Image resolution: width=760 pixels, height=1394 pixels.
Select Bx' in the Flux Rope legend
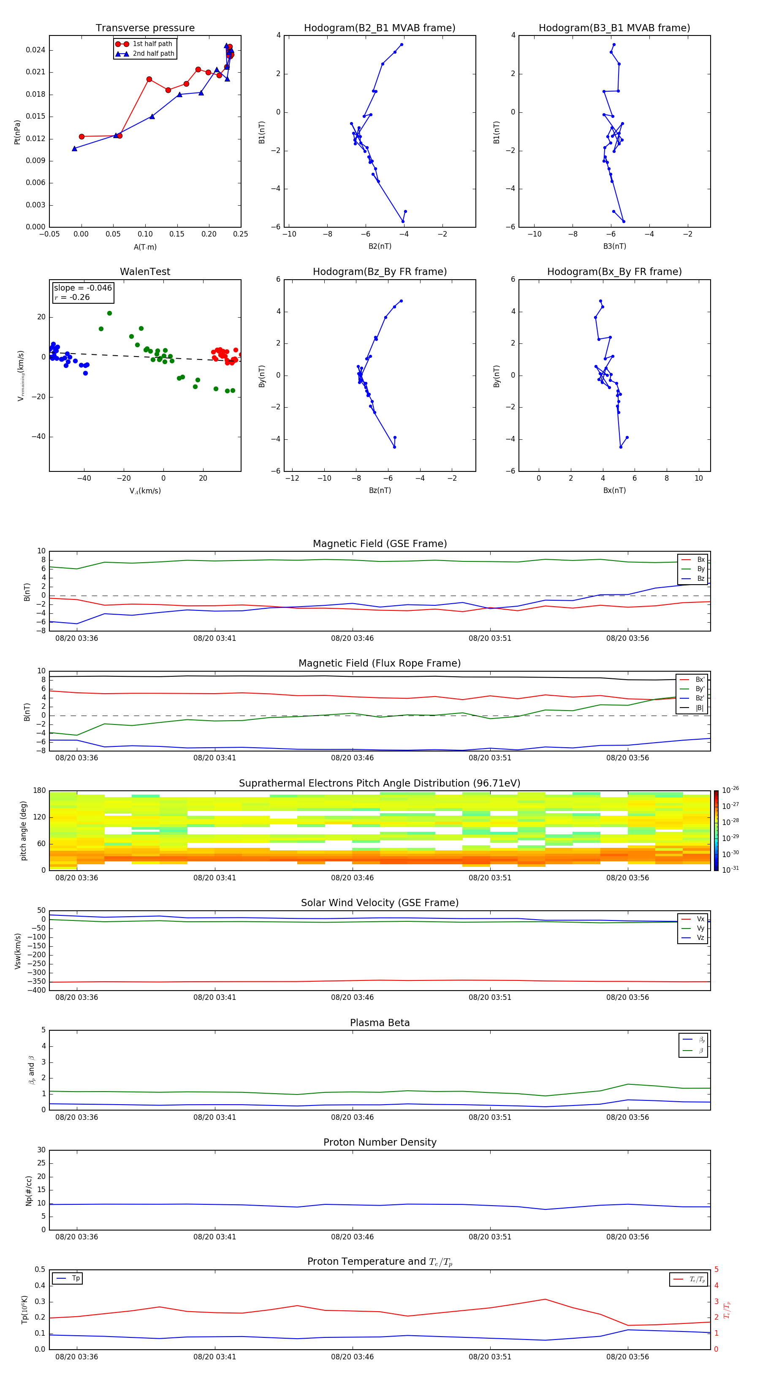(x=693, y=680)
